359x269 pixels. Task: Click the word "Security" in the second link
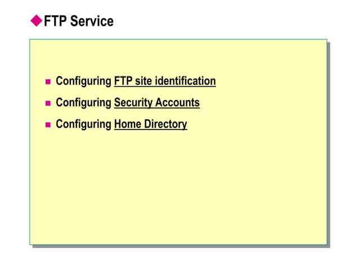[x=133, y=103]
